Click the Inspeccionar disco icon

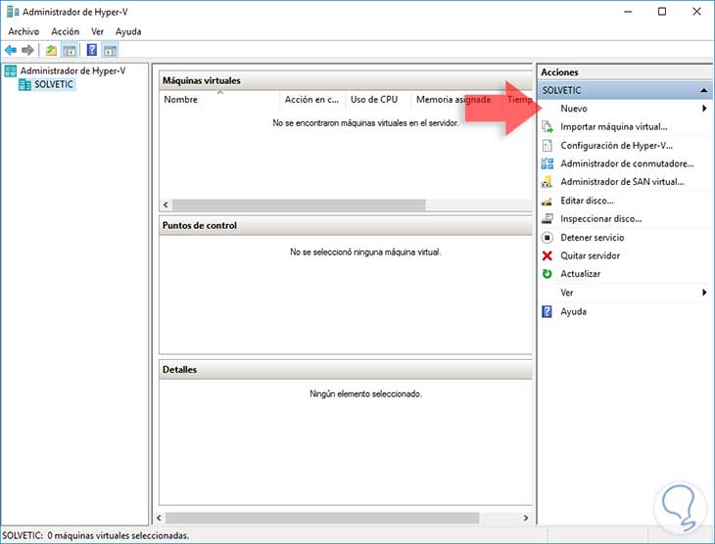click(548, 219)
